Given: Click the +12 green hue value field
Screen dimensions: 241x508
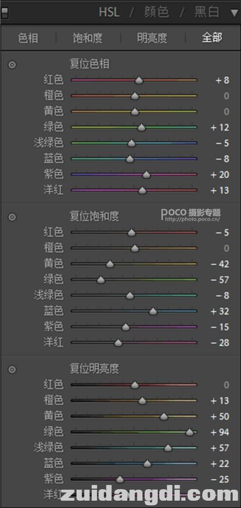Looking at the screenshot, I should coord(220,128).
